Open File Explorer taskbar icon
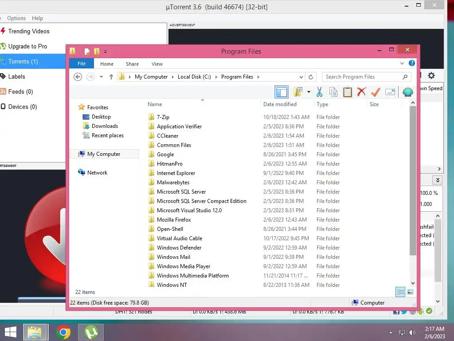The width and height of the screenshot is (454, 341). (x=35, y=332)
